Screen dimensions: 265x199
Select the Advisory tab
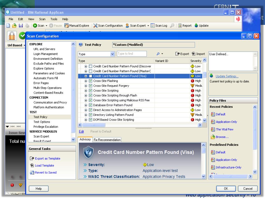coord(85,139)
